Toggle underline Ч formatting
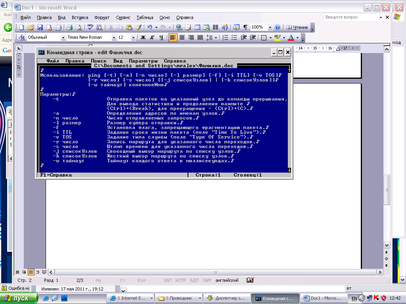 [x=161, y=38]
